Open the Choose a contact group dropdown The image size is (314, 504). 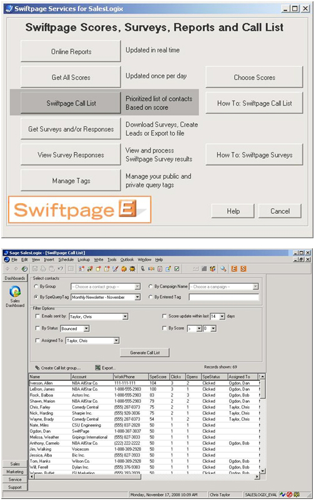pos(105,287)
